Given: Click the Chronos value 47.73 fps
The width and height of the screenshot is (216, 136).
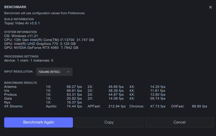Looking at the screenshot, I should click(x=158, y=106).
